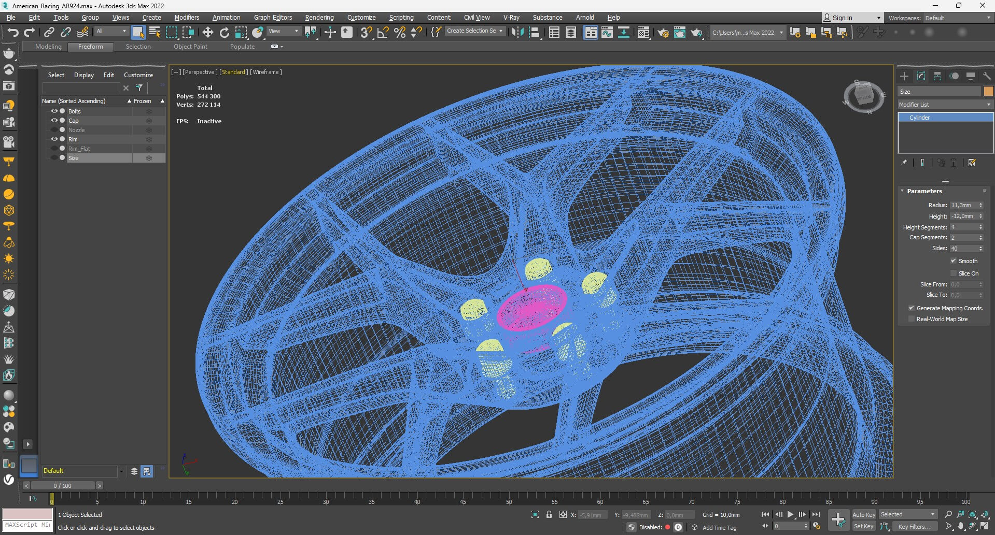Open the Utilities panel wrench icon
995x535 pixels.
(987, 76)
